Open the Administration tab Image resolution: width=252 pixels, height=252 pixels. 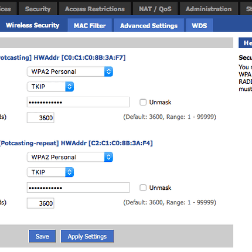pos(209,9)
